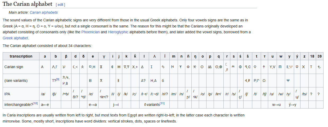Click the γ column header

coord(104,56)
